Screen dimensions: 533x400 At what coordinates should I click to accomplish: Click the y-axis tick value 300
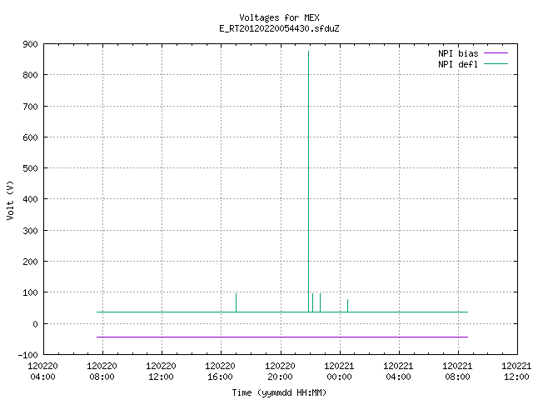[30, 231]
